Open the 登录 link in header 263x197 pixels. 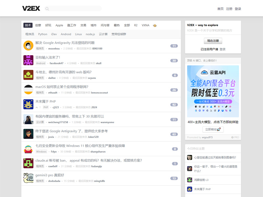pos(238,9)
